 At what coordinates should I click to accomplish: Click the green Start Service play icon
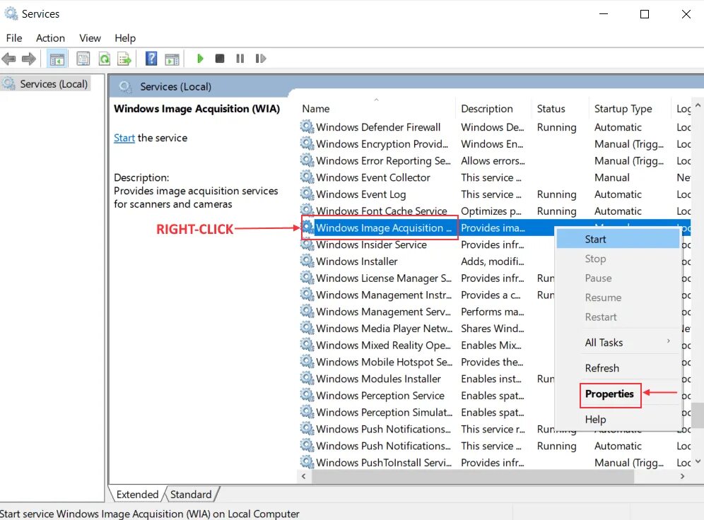pos(200,59)
